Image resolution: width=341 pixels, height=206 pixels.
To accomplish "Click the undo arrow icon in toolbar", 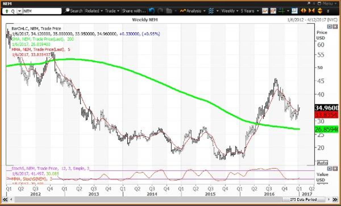I will pyautogui.click(x=151, y=11).
